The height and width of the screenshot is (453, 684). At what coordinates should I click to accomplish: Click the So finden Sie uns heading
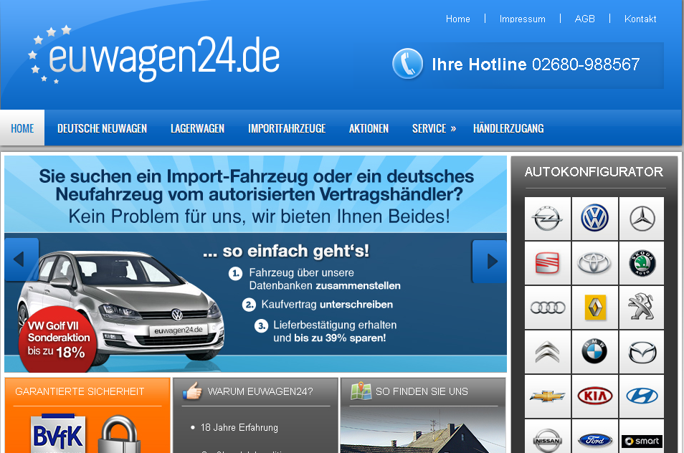(422, 391)
